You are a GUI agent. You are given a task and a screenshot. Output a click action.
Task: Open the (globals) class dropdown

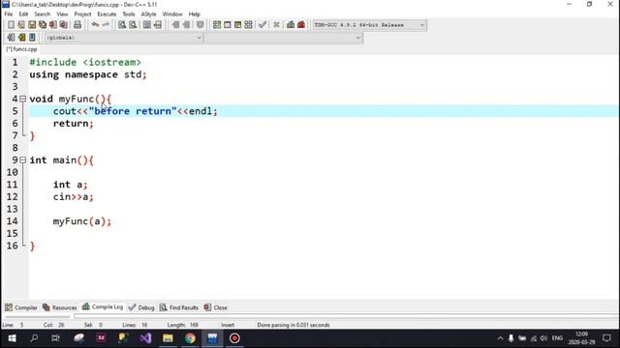pos(123,38)
